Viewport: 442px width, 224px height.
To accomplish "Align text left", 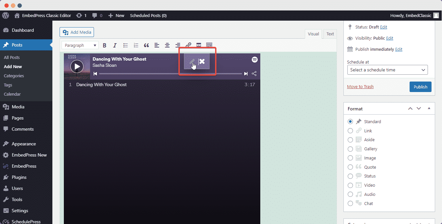I will tap(157, 45).
